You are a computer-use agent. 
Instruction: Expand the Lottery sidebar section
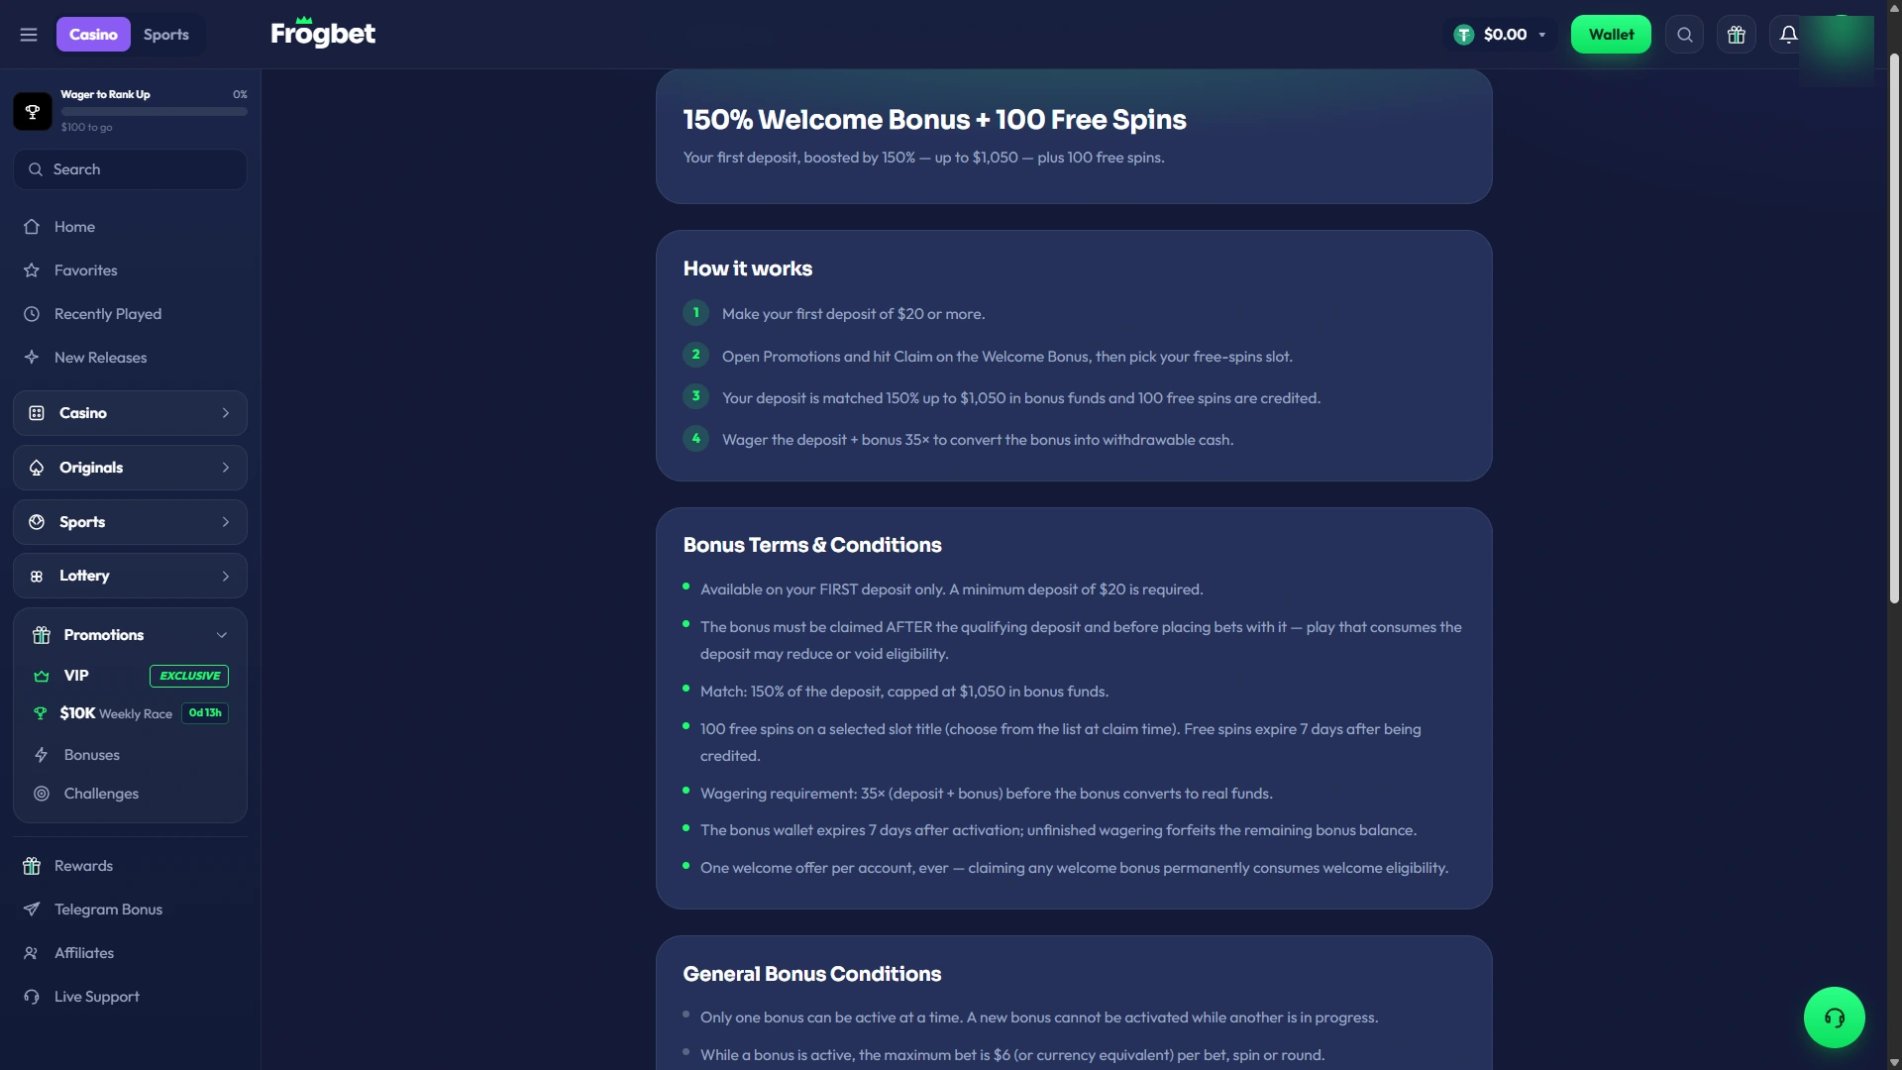pos(130,576)
